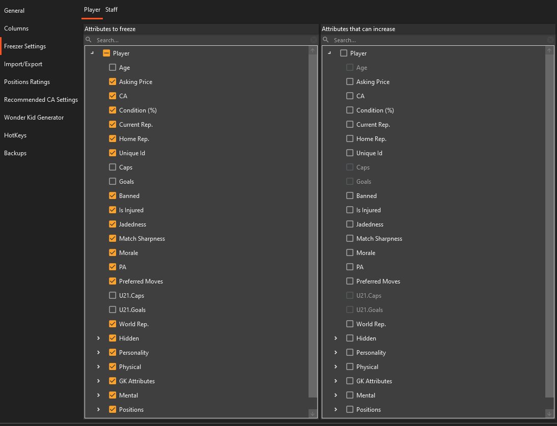
Task: Click the clear search icon in freeze panel
Action: tap(313, 40)
